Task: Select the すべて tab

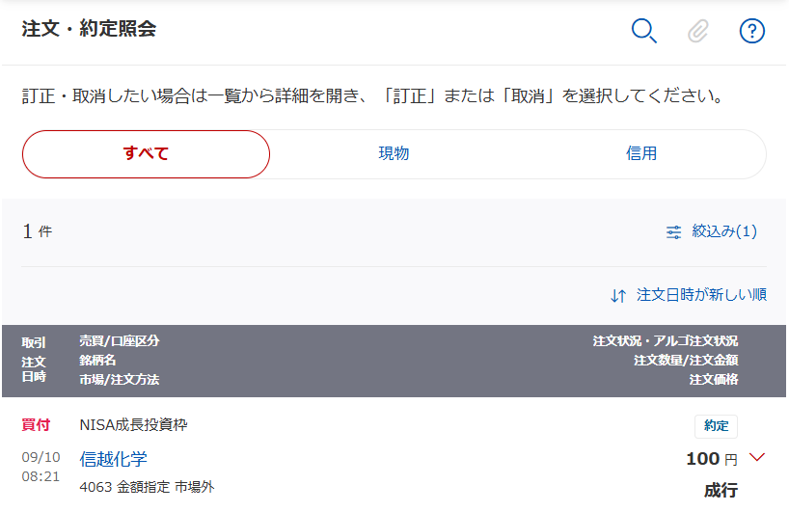Action: point(146,154)
